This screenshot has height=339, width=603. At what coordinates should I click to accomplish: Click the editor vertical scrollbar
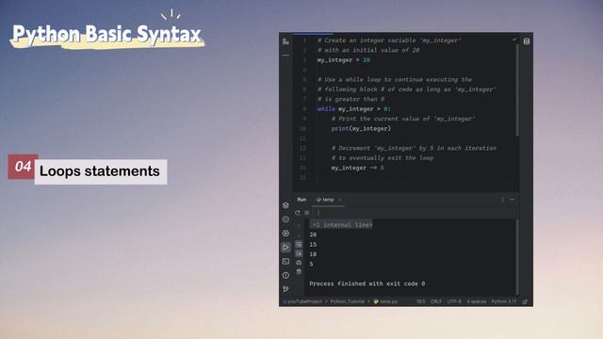pos(517,89)
